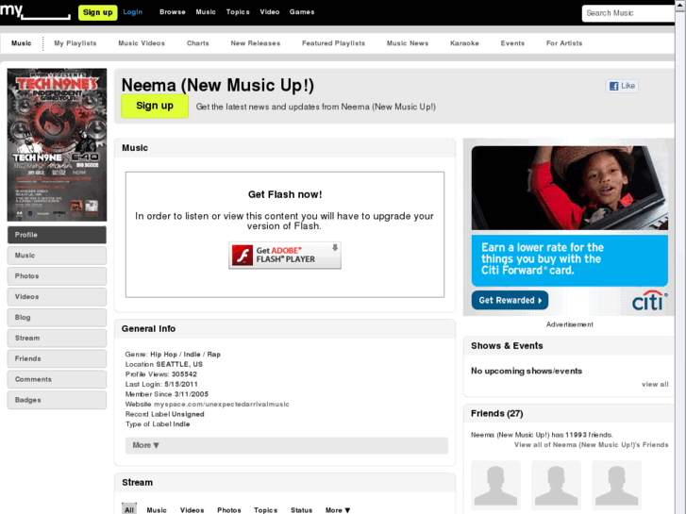This screenshot has height=514, width=686.
Task: Open Badges in the sidebar
Action: click(x=57, y=400)
